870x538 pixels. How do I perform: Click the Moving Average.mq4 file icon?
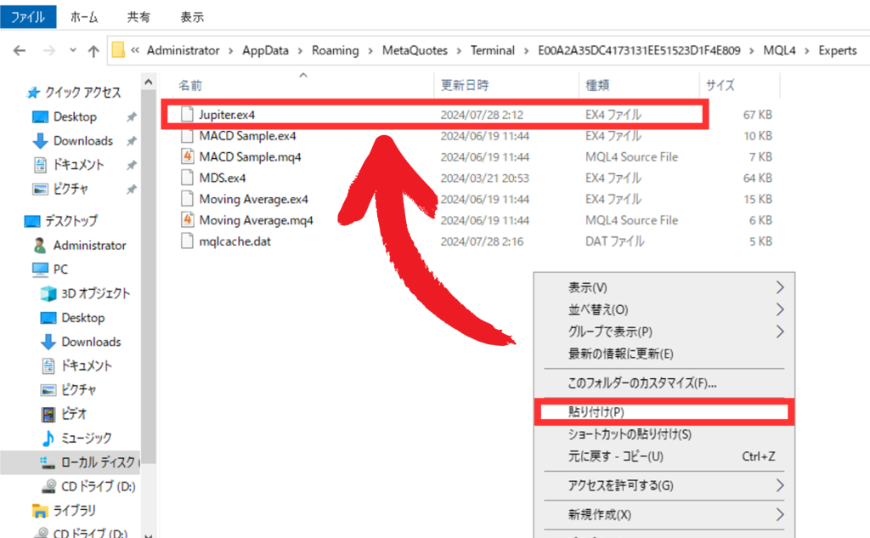188,220
